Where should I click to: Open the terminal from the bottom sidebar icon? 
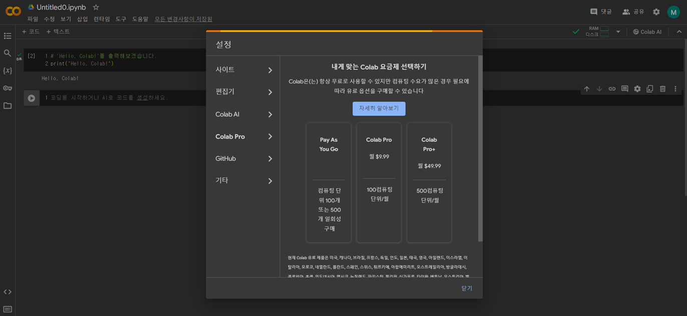point(8,308)
